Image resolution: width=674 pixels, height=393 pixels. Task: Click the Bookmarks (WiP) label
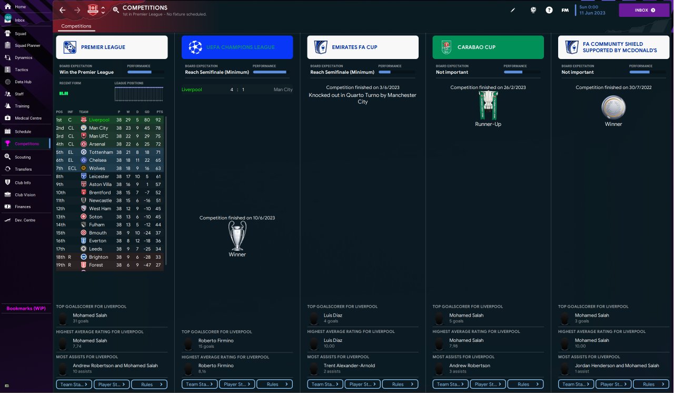tap(26, 308)
